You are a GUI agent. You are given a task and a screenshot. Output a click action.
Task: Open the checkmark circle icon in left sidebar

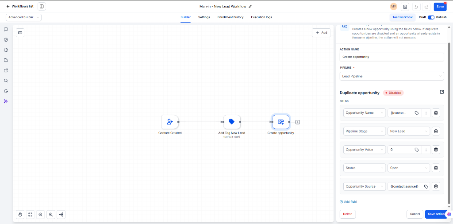6,40
